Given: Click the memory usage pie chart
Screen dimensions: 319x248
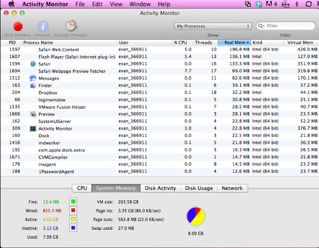Looking at the screenshot, I should click(x=196, y=216).
